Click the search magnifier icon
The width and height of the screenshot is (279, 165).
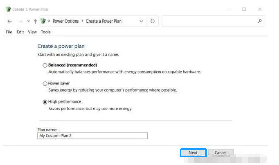click(x=260, y=21)
